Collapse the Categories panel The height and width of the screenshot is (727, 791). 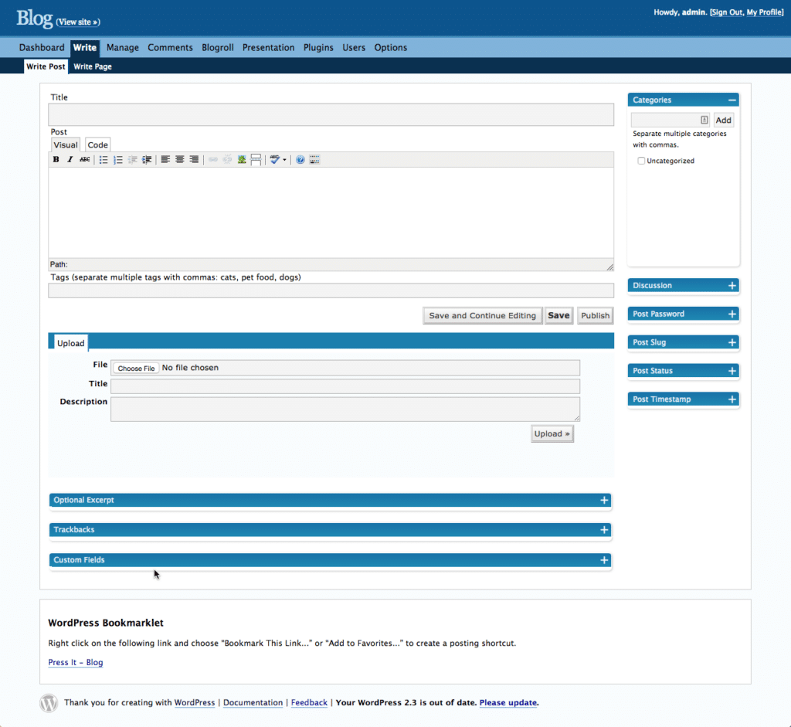pos(732,100)
